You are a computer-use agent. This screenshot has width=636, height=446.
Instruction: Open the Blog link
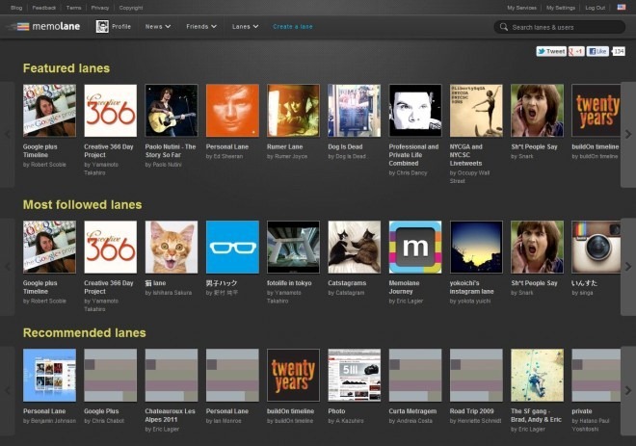[x=16, y=8]
